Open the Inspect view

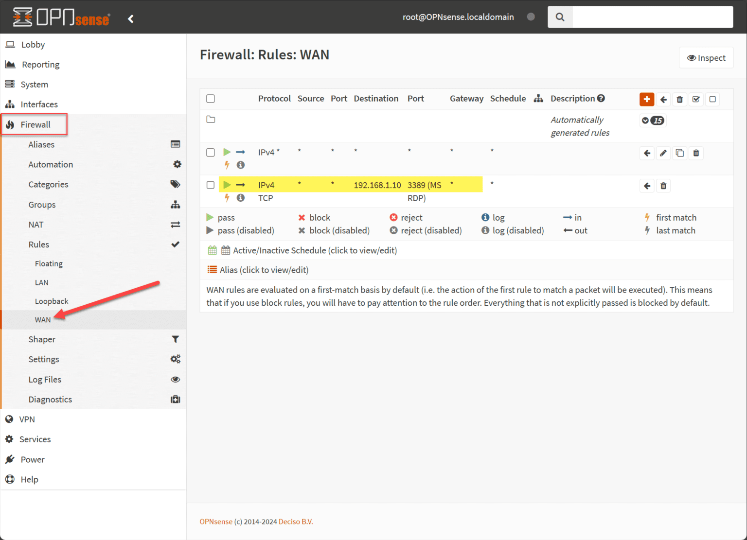pyautogui.click(x=706, y=57)
